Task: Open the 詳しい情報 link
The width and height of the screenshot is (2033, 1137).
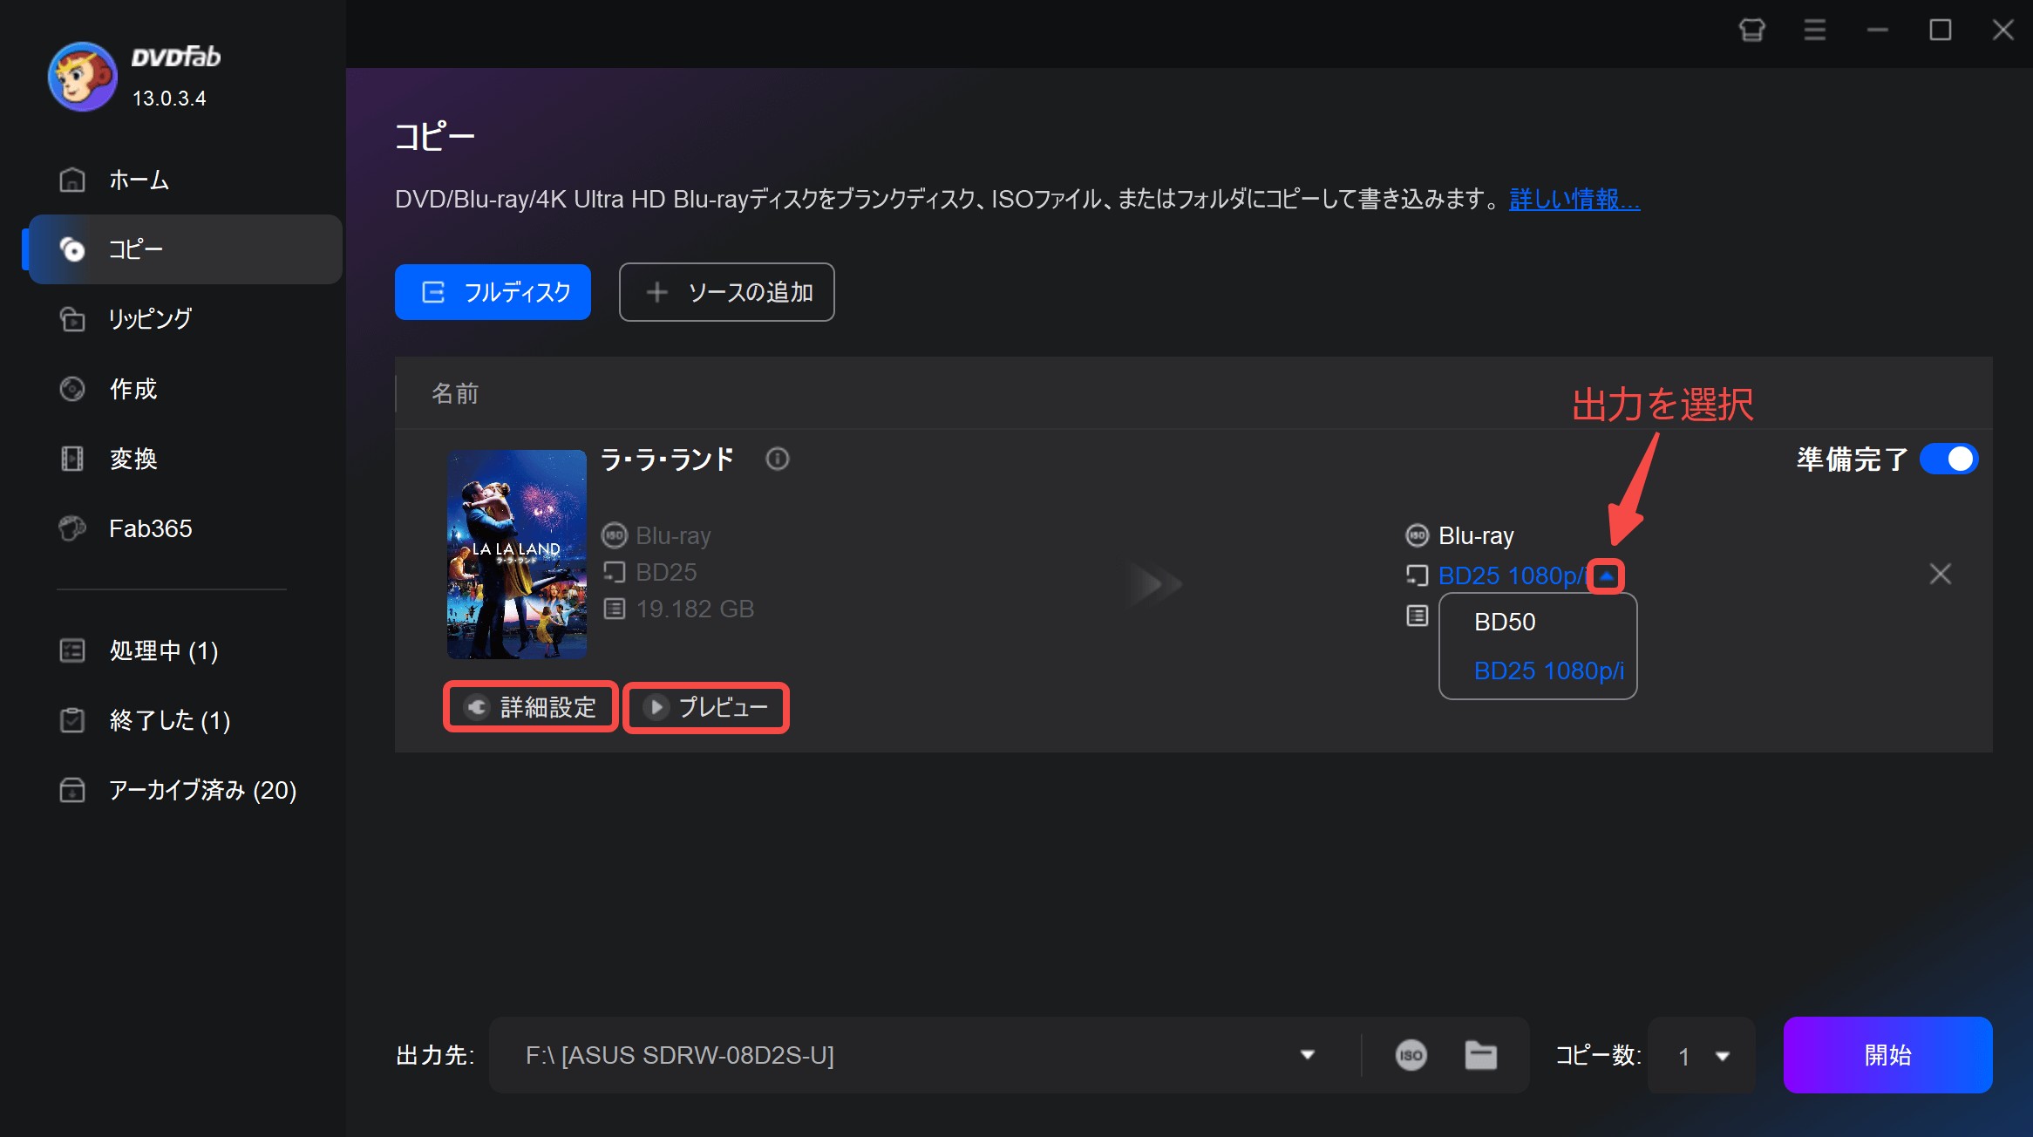Action: (1574, 200)
